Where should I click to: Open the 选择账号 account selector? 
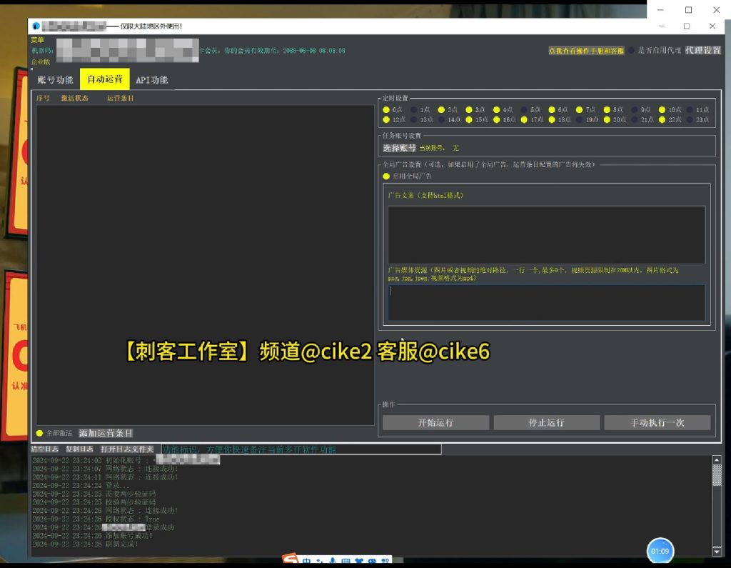tap(398, 148)
